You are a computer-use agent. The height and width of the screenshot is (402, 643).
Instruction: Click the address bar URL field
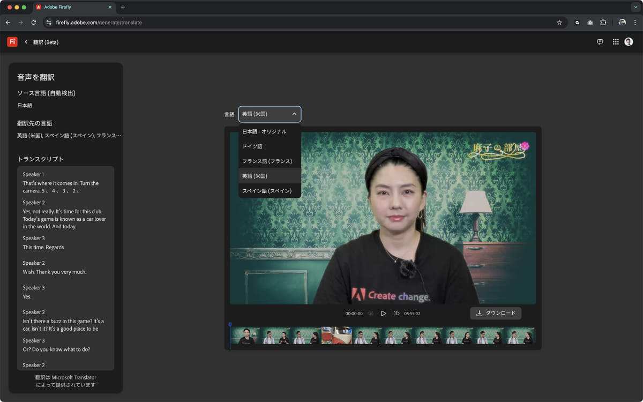click(305, 23)
